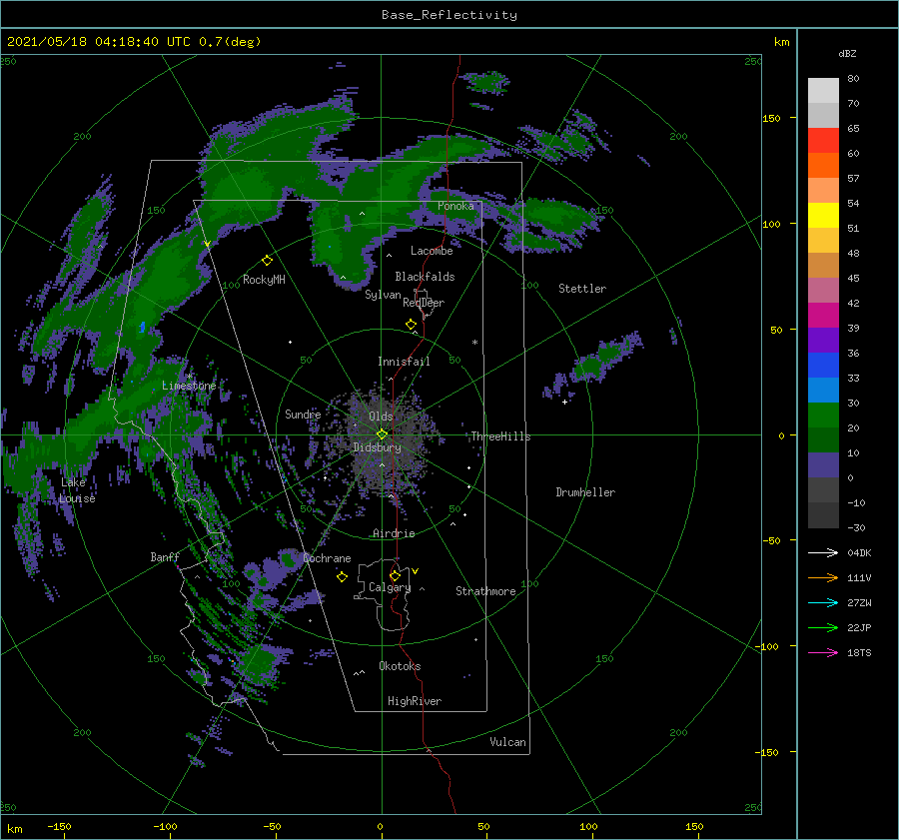Select the dark orange 57–60 dBZ swatch
The image size is (899, 840).
(x=823, y=166)
